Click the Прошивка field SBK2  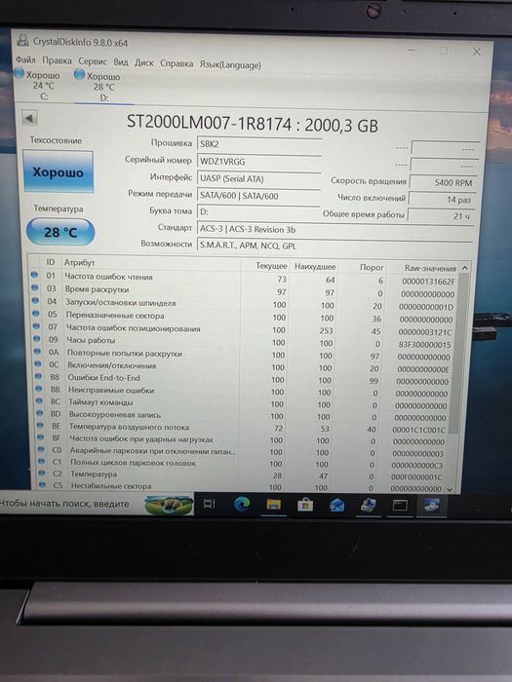click(x=259, y=144)
